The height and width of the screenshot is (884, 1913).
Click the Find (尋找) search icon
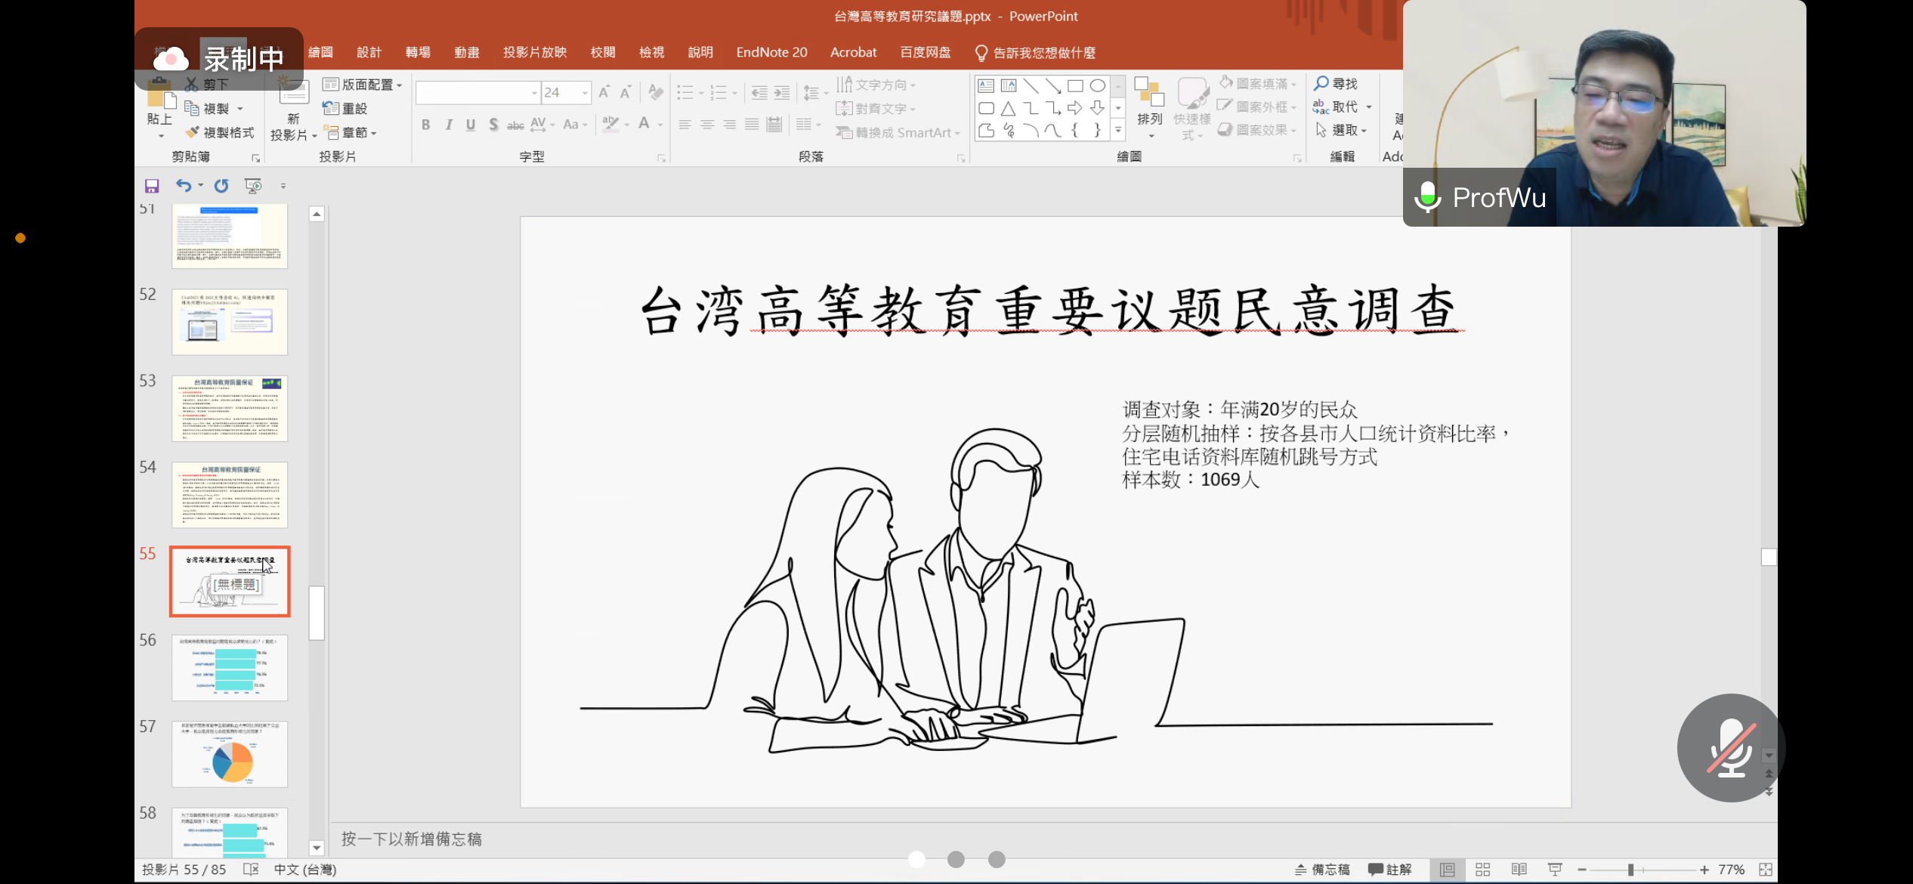[x=1321, y=83]
